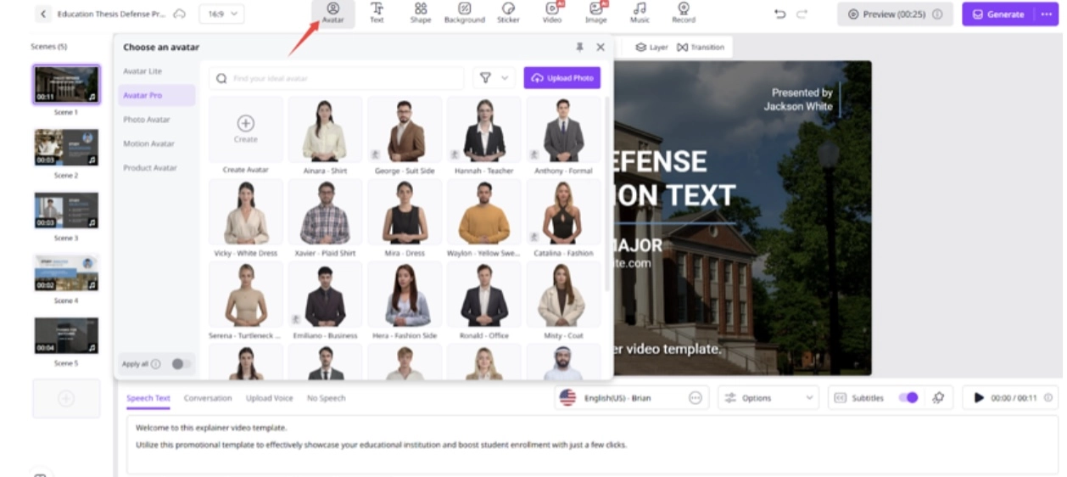Open the Record tool

[683, 13]
